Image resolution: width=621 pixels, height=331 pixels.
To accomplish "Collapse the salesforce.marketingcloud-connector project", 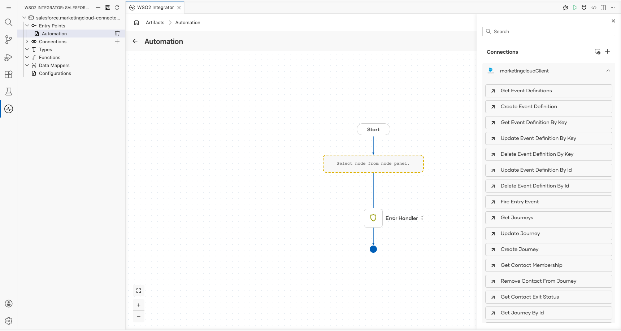I will coord(24,18).
